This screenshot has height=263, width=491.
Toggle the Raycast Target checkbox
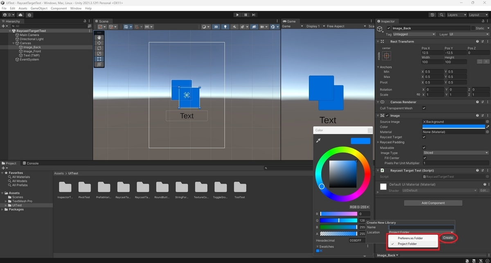pos(424,137)
